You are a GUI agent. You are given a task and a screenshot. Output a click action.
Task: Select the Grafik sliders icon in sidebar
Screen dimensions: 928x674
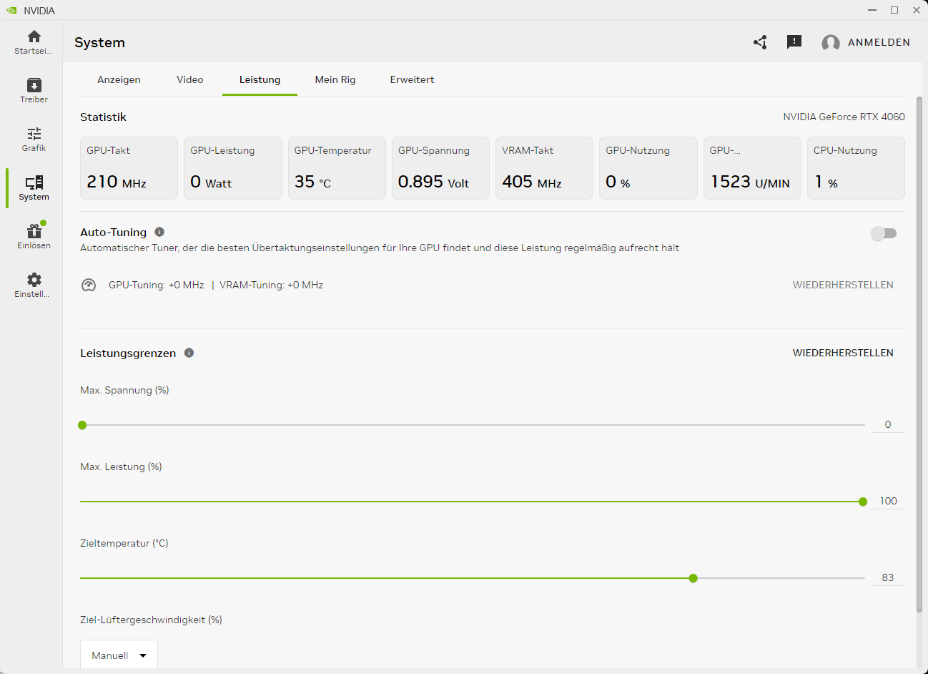[34, 134]
